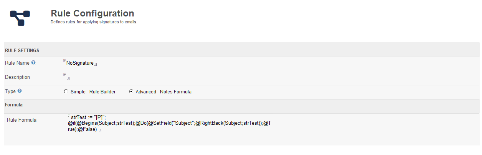The width and height of the screenshot is (482, 155).
Task: Click the Rule Configuration page heading
Action: point(92,13)
